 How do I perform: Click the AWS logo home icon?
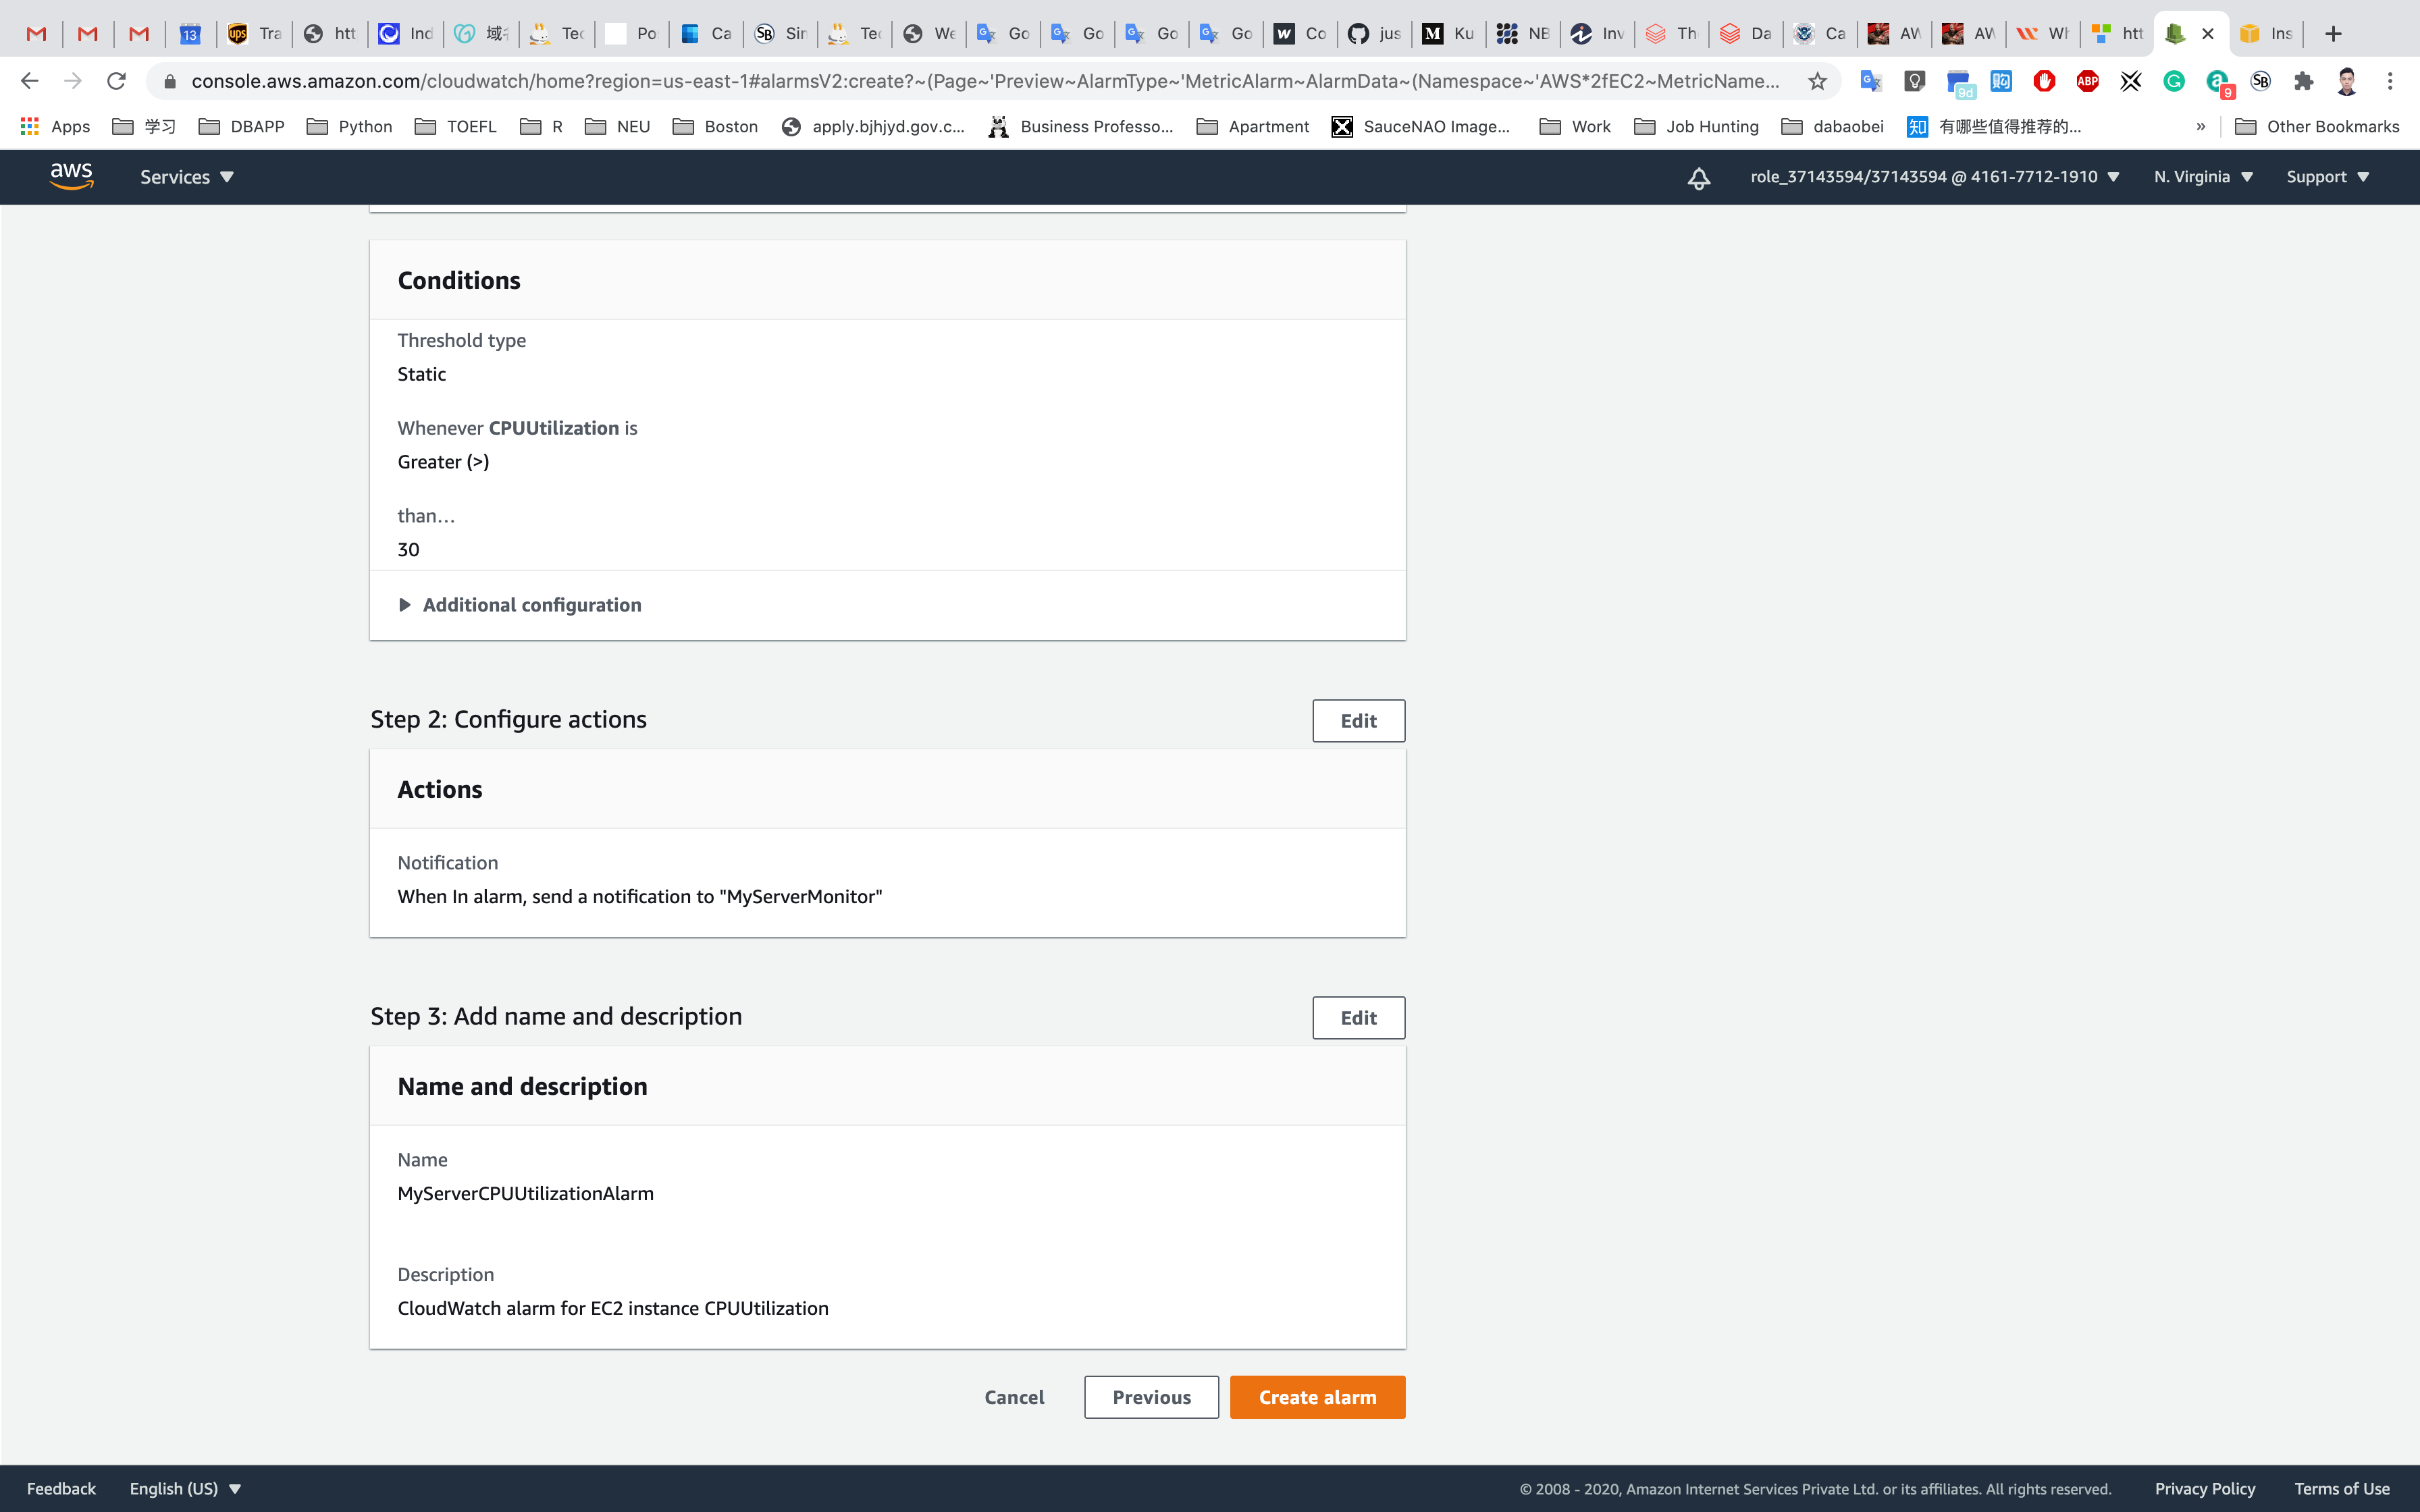point(71,176)
